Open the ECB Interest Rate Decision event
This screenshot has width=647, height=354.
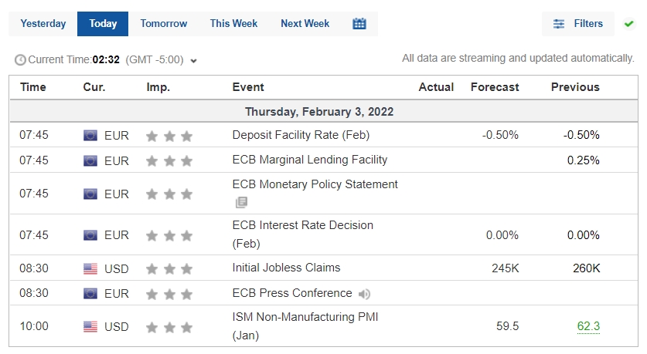coord(302,234)
